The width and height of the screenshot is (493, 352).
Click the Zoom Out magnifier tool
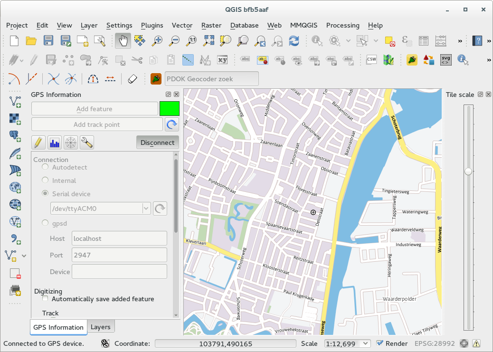[174, 41]
